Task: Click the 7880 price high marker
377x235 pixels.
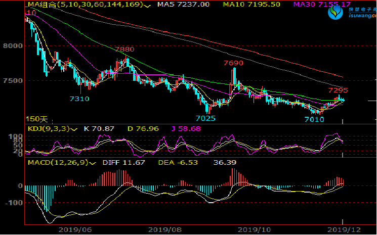Action: click(124, 50)
